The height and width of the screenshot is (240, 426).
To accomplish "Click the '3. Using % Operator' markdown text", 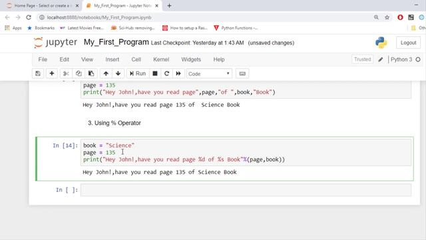I will [x=114, y=123].
